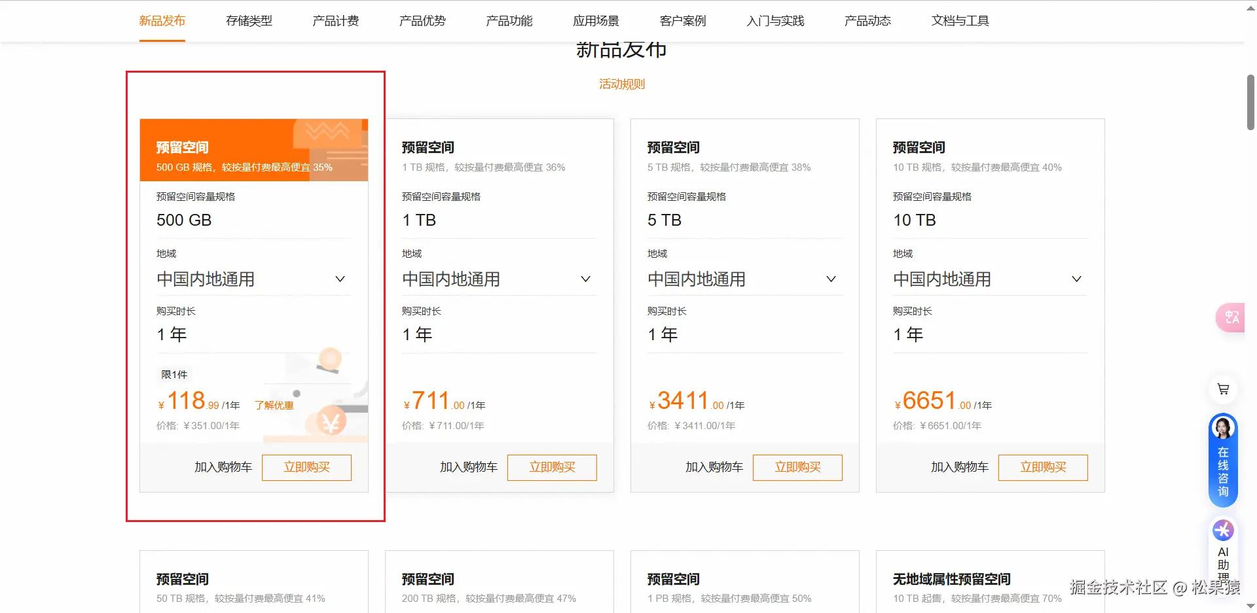Image resolution: width=1257 pixels, height=613 pixels.
Task: Select the 500 GB capacity value
Action: [184, 220]
